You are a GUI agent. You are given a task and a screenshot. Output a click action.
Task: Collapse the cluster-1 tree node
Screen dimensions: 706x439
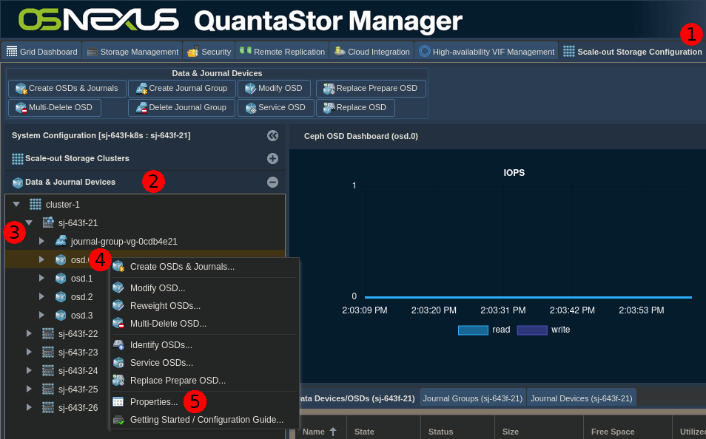tap(16, 205)
